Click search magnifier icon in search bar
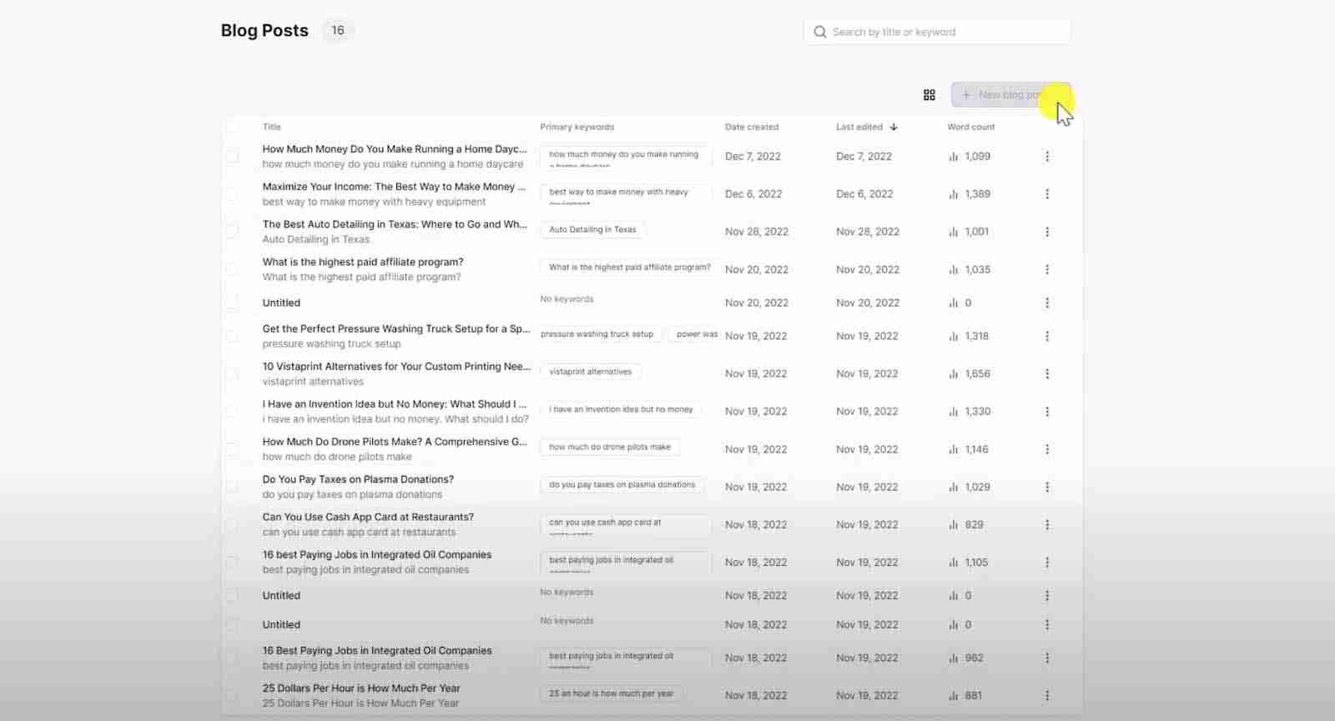This screenshot has height=721, width=1335. 819,33
